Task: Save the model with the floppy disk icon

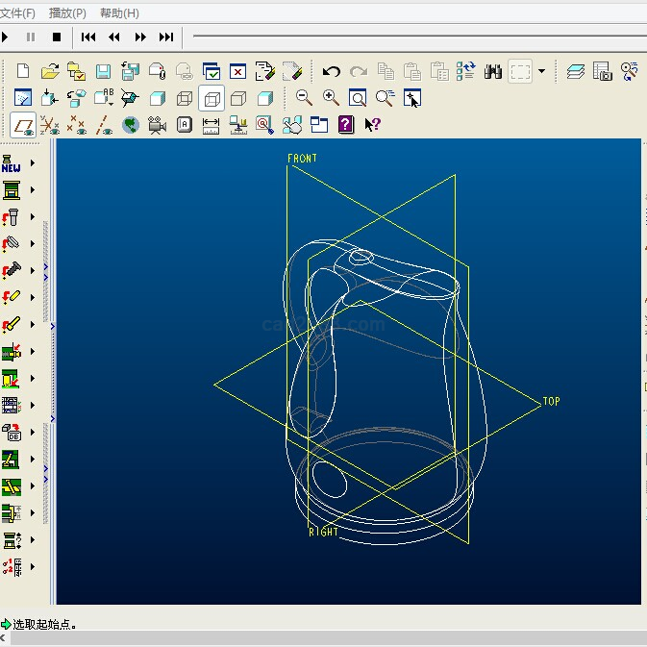Action: [103, 71]
